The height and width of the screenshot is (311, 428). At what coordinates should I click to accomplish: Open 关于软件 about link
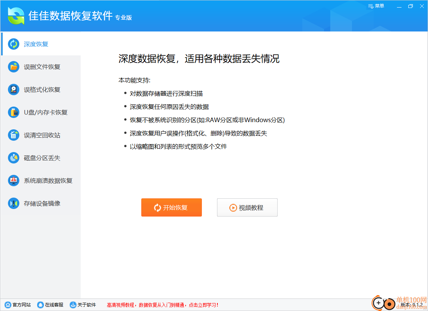(83, 305)
